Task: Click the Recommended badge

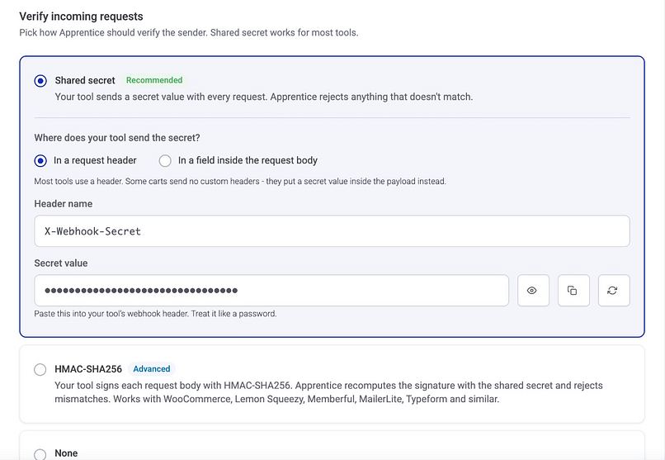Action: click(154, 80)
